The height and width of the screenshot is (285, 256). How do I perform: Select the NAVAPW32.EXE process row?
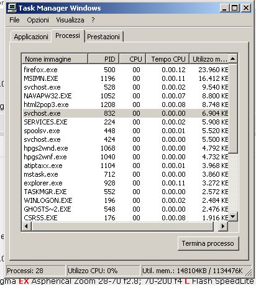[126, 96]
